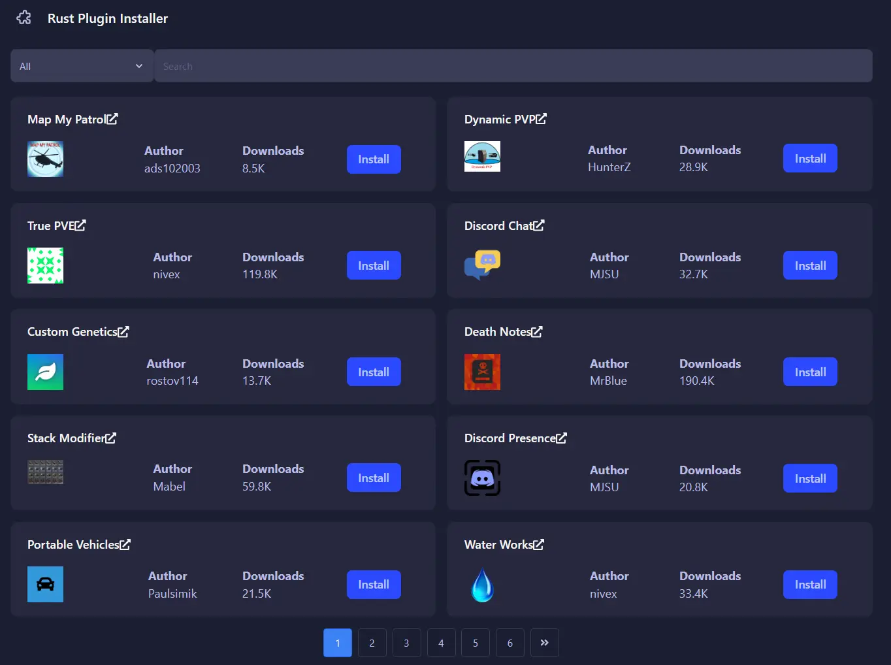Select page 6 in pagination

(x=510, y=643)
